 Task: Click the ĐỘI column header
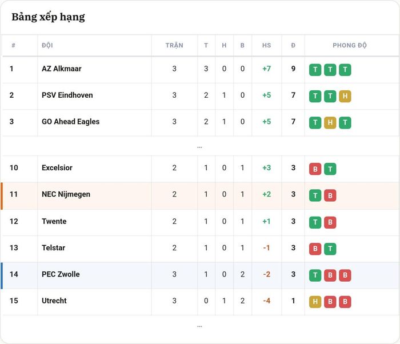(x=47, y=45)
